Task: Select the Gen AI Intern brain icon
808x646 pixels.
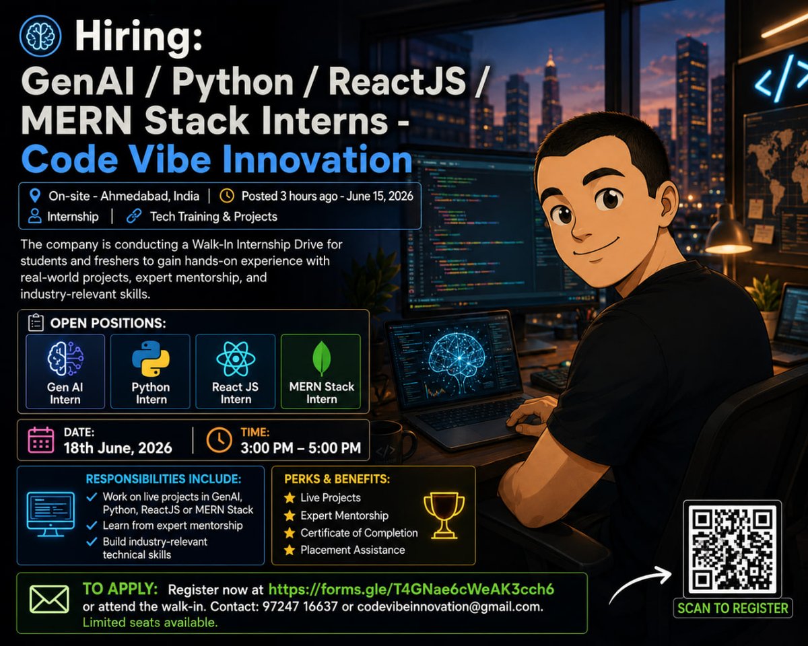Action: (x=65, y=358)
